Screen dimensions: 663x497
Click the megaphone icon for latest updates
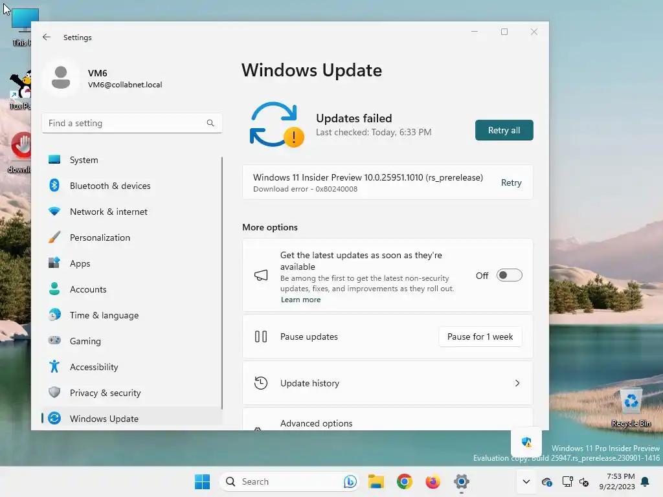[261, 275]
